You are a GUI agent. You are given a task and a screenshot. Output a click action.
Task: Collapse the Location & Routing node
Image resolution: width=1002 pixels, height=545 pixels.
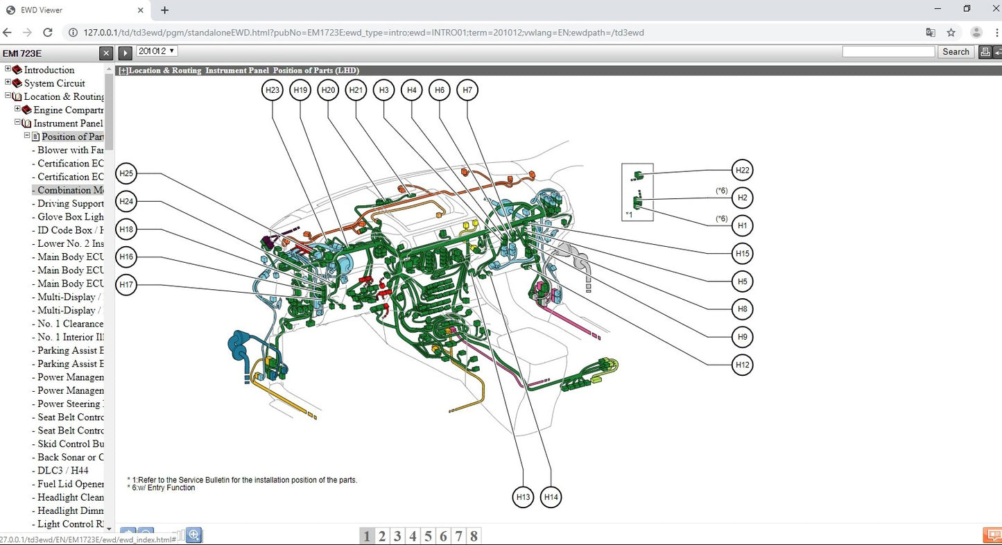(x=8, y=96)
